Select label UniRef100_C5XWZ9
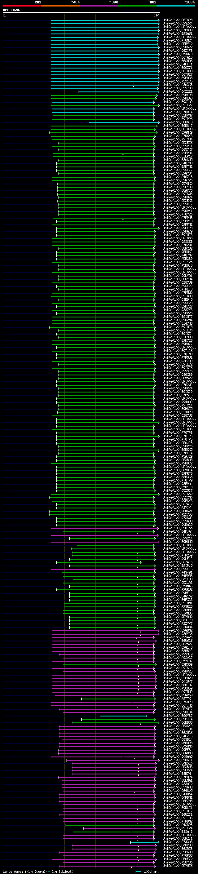The image size is (198, 874). pyautogui.click(x=178, y=54)
